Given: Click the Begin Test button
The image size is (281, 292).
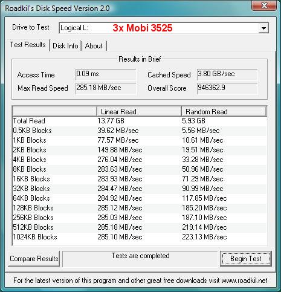Looking at the screenshot, I should (x=246, y=259).
